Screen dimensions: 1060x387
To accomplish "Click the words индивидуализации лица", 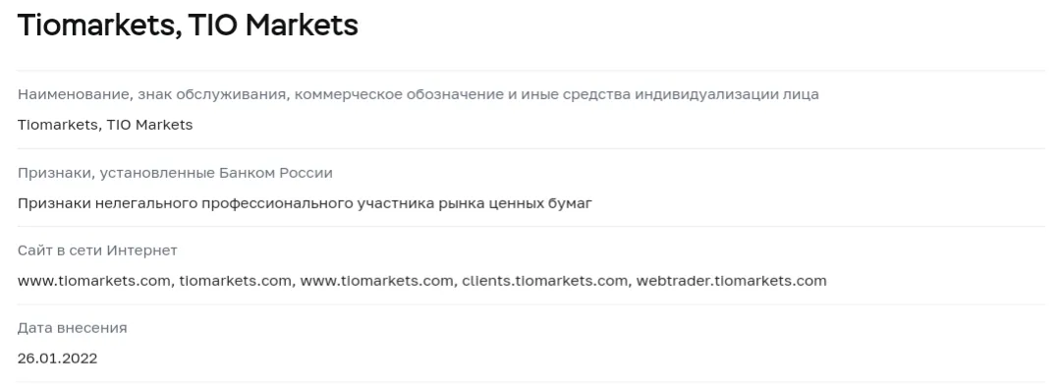I will (x=727, y=94).
